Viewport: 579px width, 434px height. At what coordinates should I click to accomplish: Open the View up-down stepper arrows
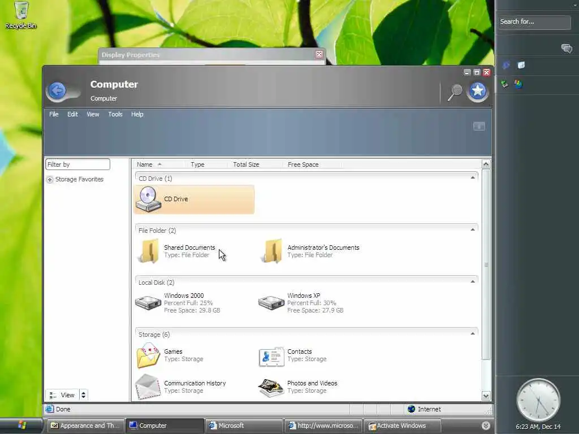[x=84, y=395]
